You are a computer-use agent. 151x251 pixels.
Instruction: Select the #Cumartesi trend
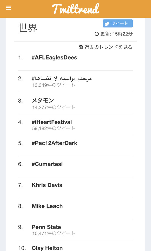pos(47,164)
